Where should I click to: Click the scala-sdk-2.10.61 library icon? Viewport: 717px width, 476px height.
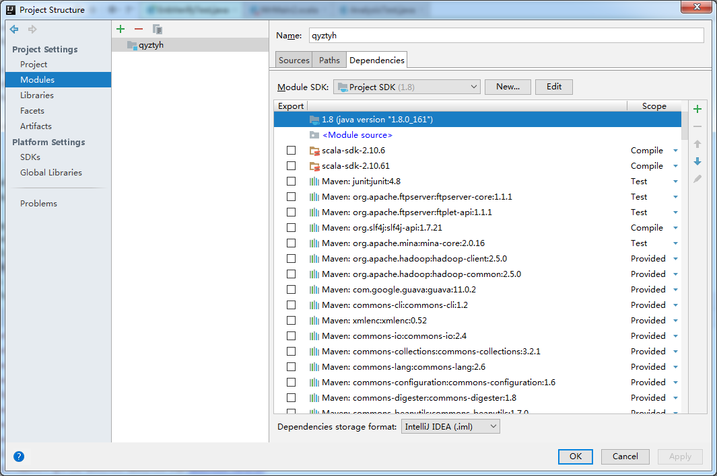point(314,166)
